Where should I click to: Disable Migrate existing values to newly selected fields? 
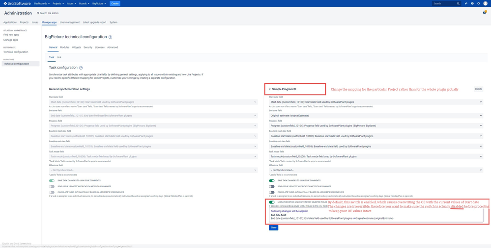tap(271, 202)
